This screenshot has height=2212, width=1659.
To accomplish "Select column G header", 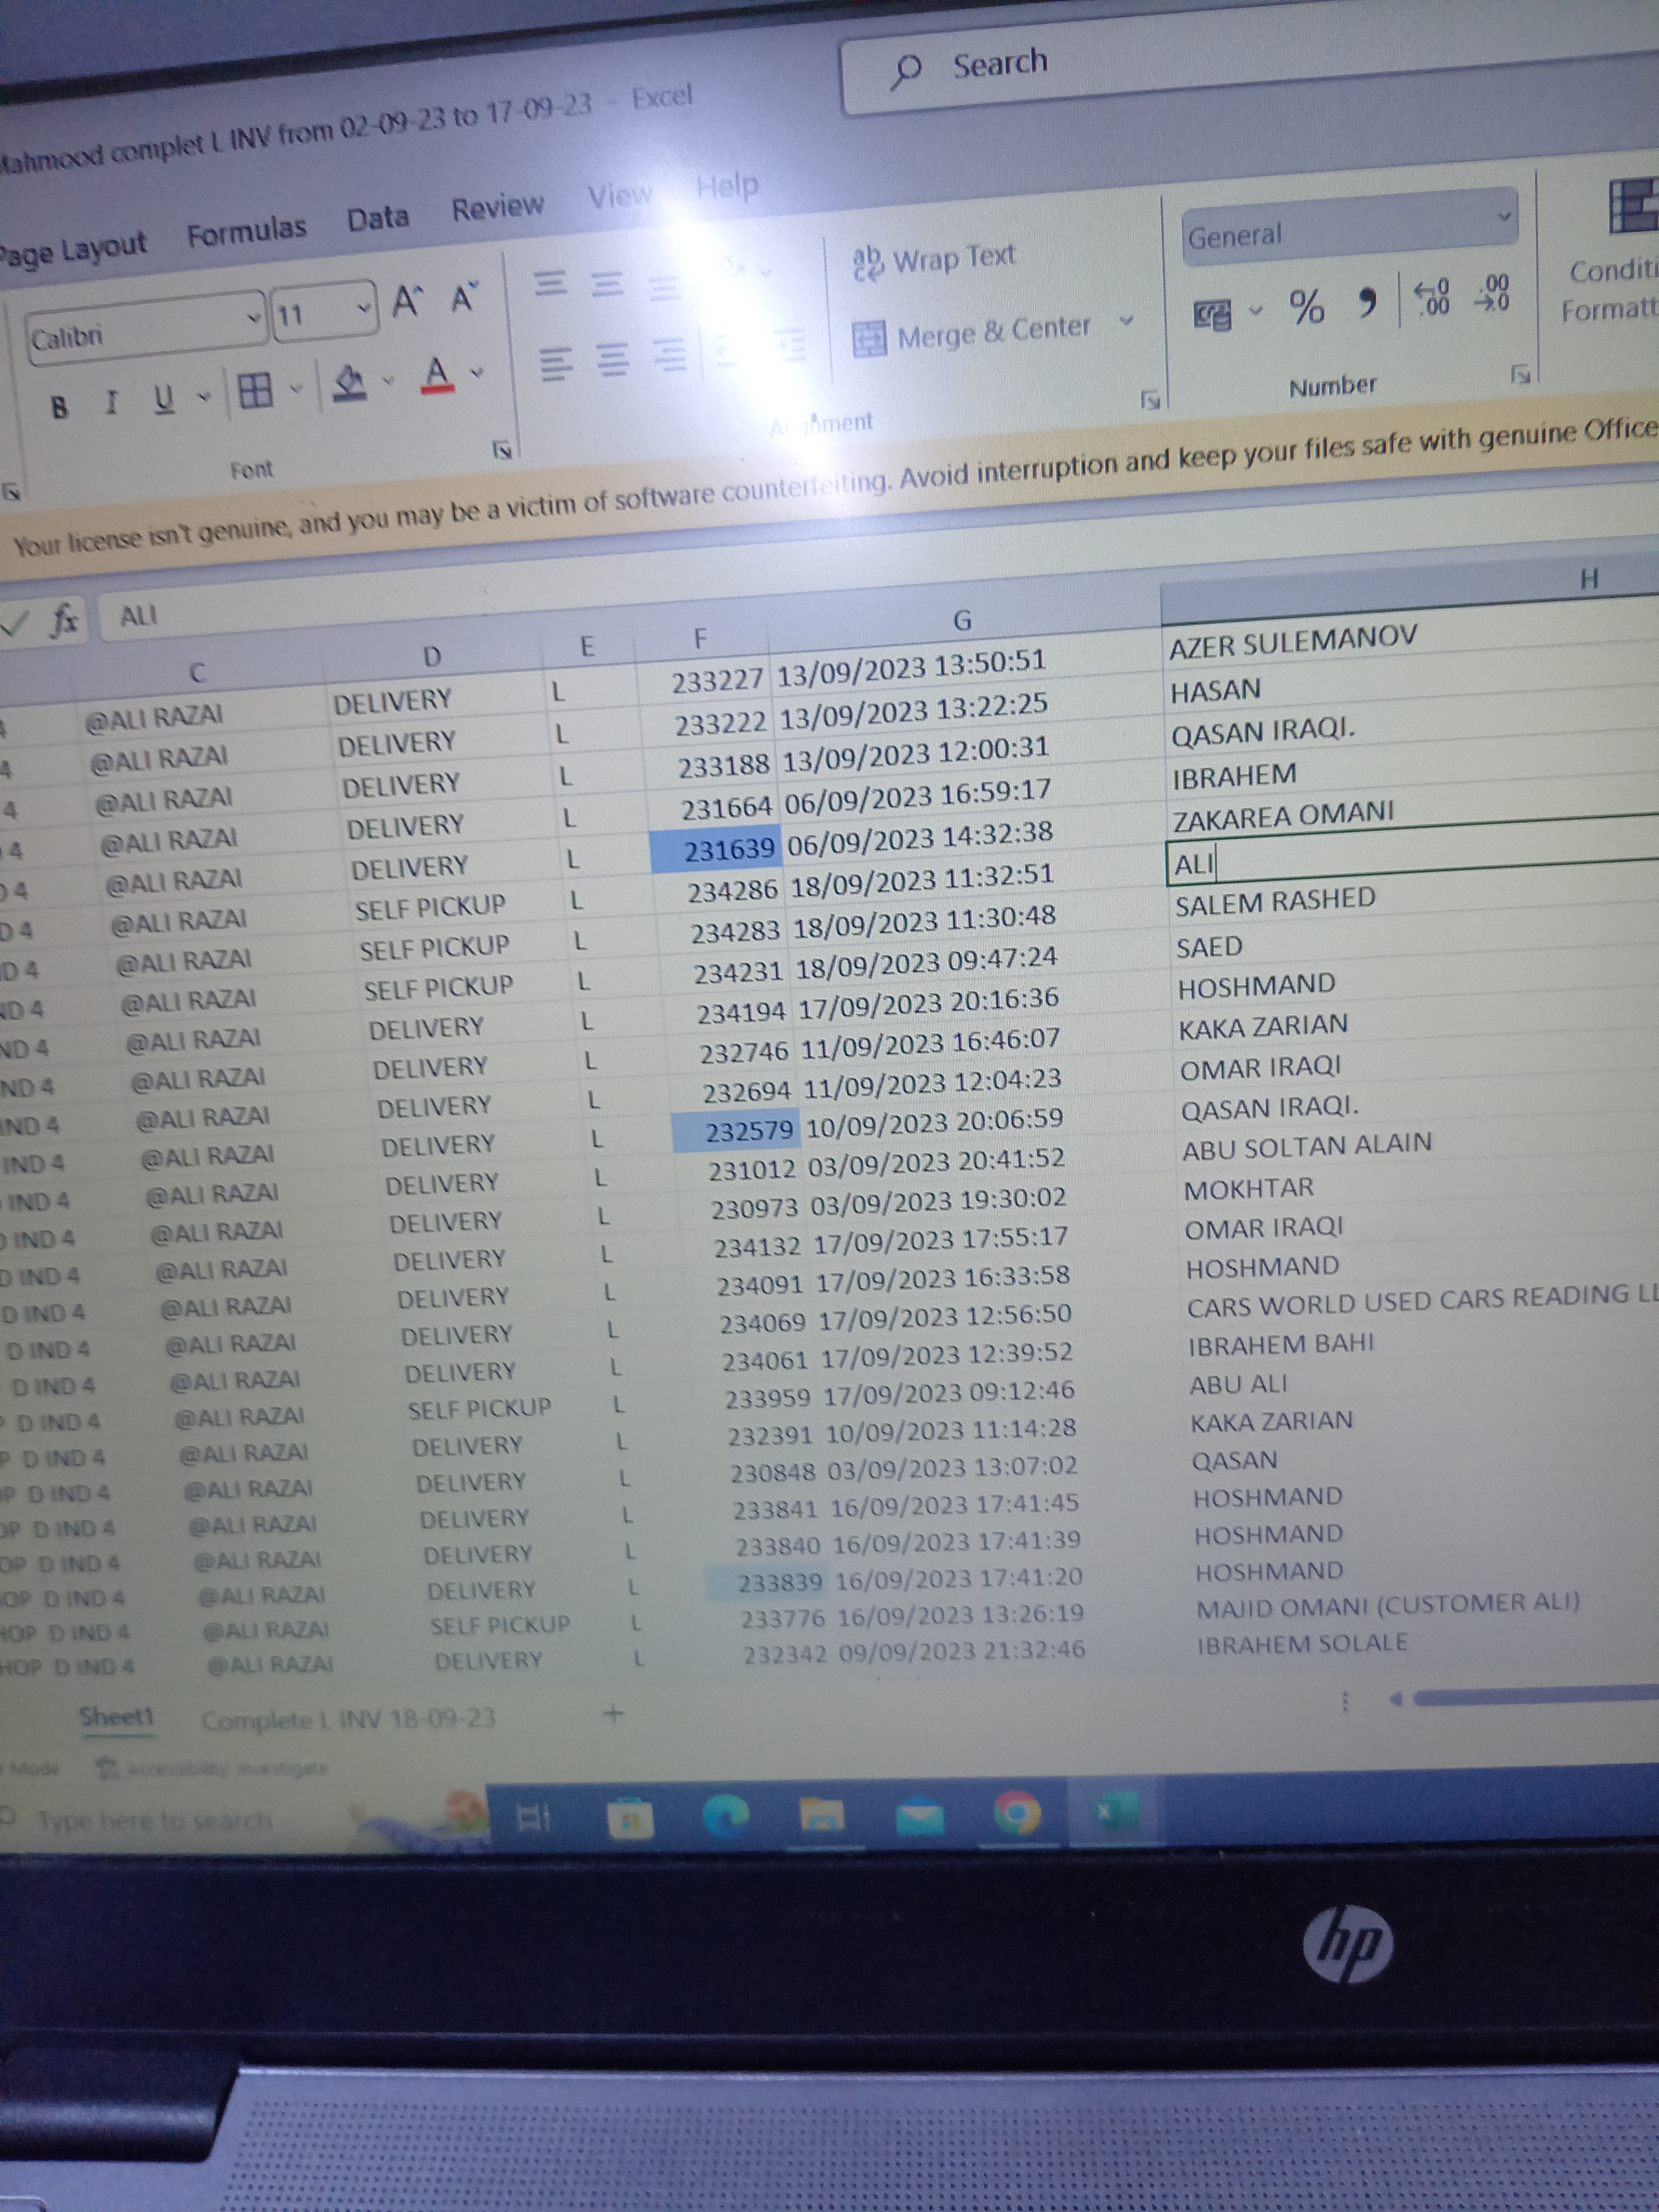I will [962, 621].
